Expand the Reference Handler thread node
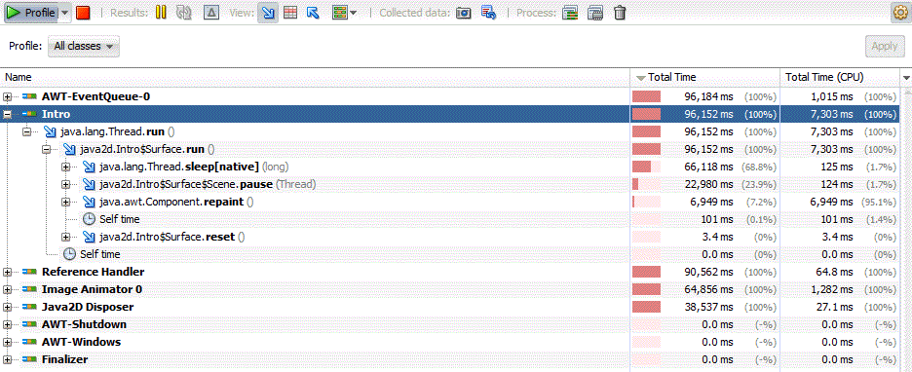The height and width of the screenshot is (372, 912). [x=8, y=272]
